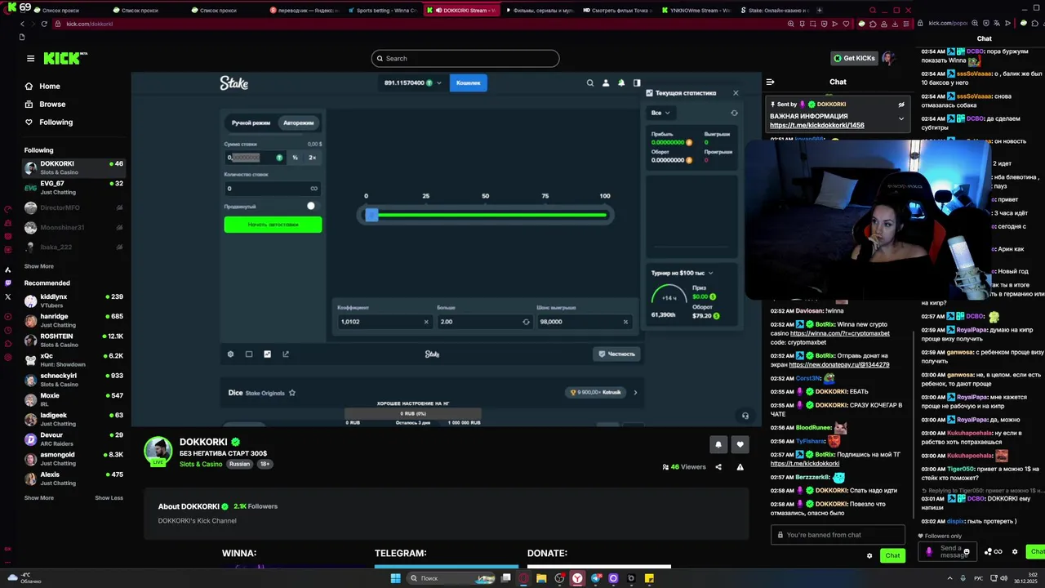
Task: Double the bet with 2× button
Action: [312, 158]
